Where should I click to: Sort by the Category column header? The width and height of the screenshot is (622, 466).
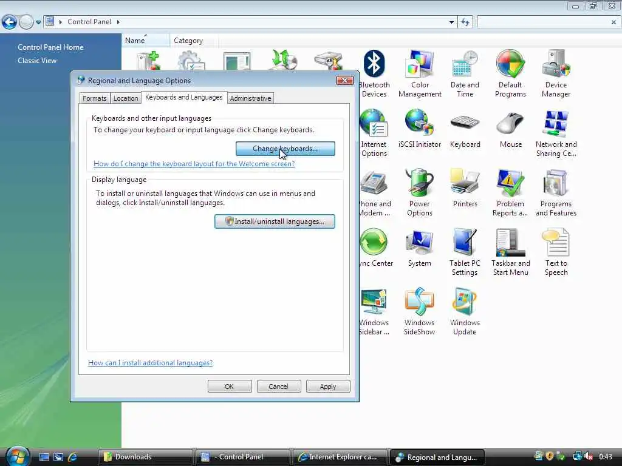coord(194,41)
